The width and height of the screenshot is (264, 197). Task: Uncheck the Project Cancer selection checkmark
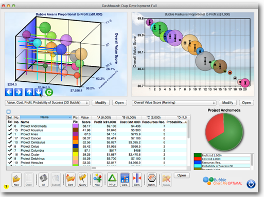10,138
